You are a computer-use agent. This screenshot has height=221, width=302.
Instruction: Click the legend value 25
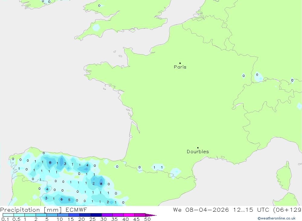(x=92, y=219)
